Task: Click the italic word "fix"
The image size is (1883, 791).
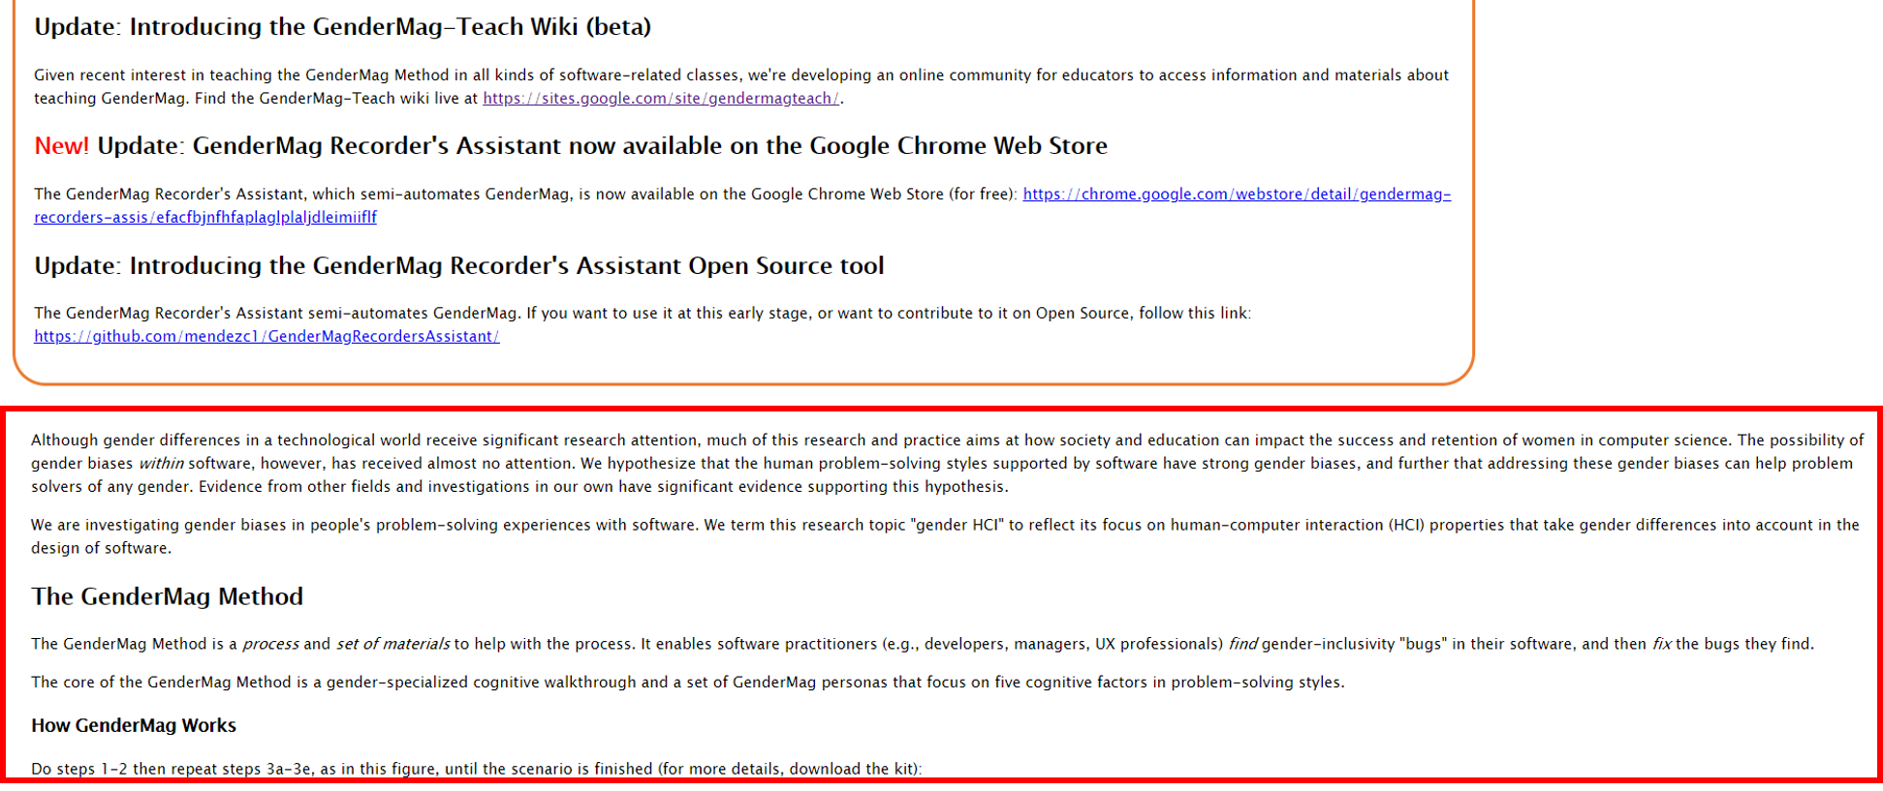Action: click(x=1661, y=645)
